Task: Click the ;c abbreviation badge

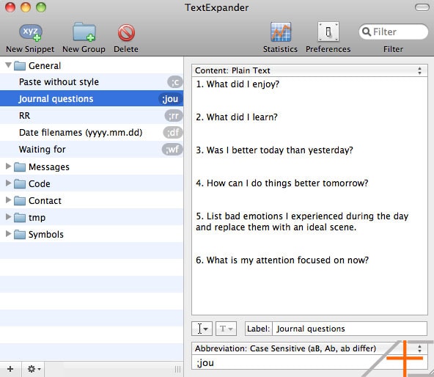Action: (175, 82)
